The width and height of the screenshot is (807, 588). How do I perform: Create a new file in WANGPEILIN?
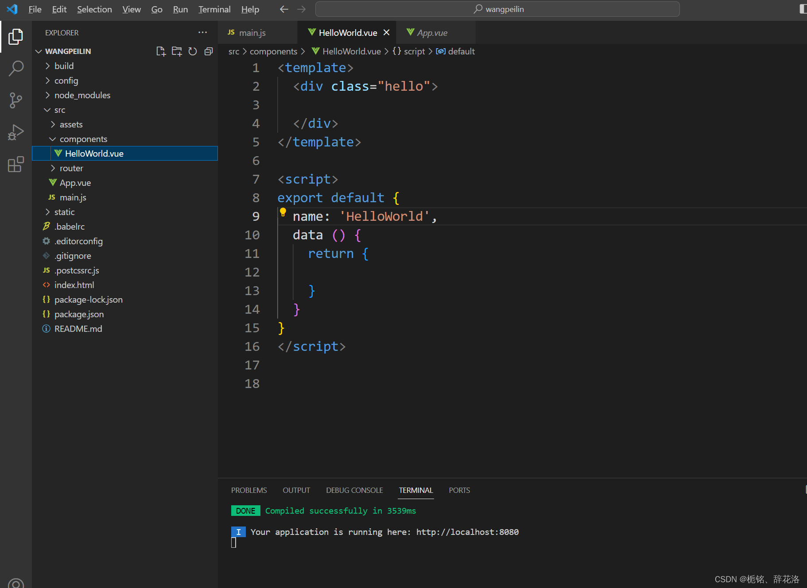click(x=160, y=51)
